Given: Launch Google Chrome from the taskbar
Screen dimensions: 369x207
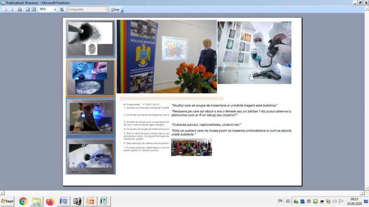Looking at the screenshot, I should click(x=23, y=201).
